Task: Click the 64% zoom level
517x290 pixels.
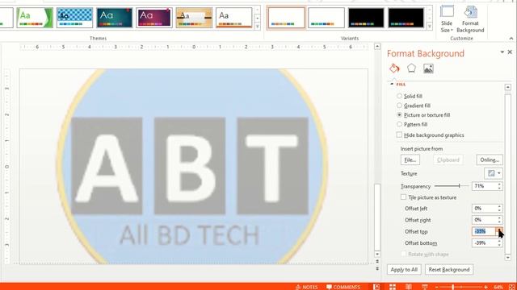Action: [x=498, y=287]
